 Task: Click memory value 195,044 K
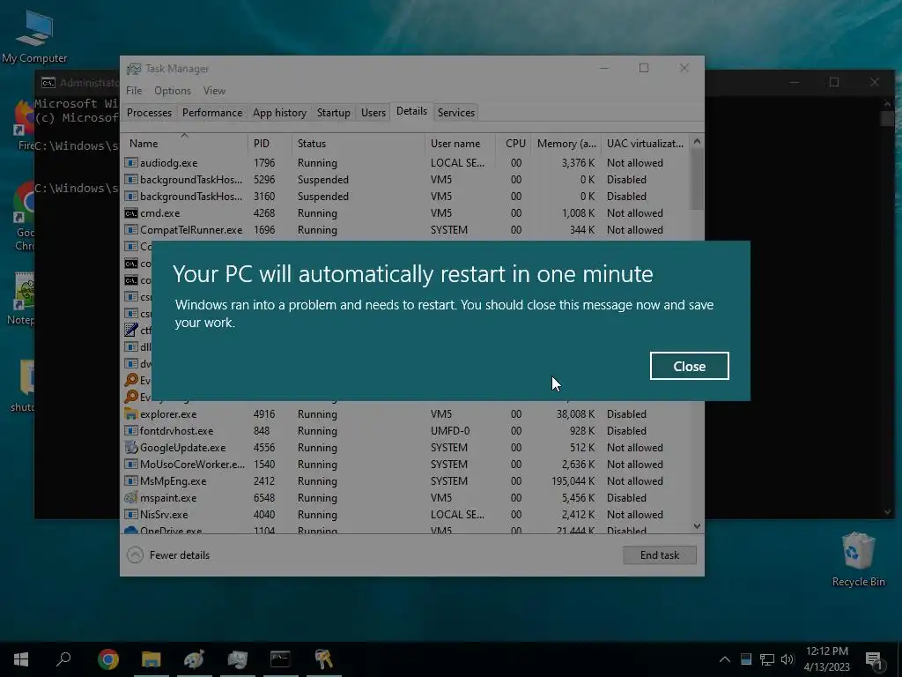click(x=573, y=480)
